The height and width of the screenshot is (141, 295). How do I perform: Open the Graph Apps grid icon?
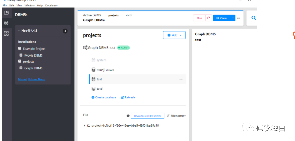(x=6, y=34)
